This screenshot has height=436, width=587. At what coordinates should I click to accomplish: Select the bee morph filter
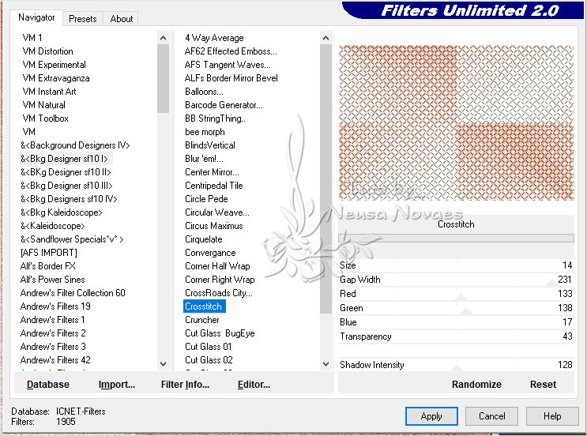click(205, 132)
